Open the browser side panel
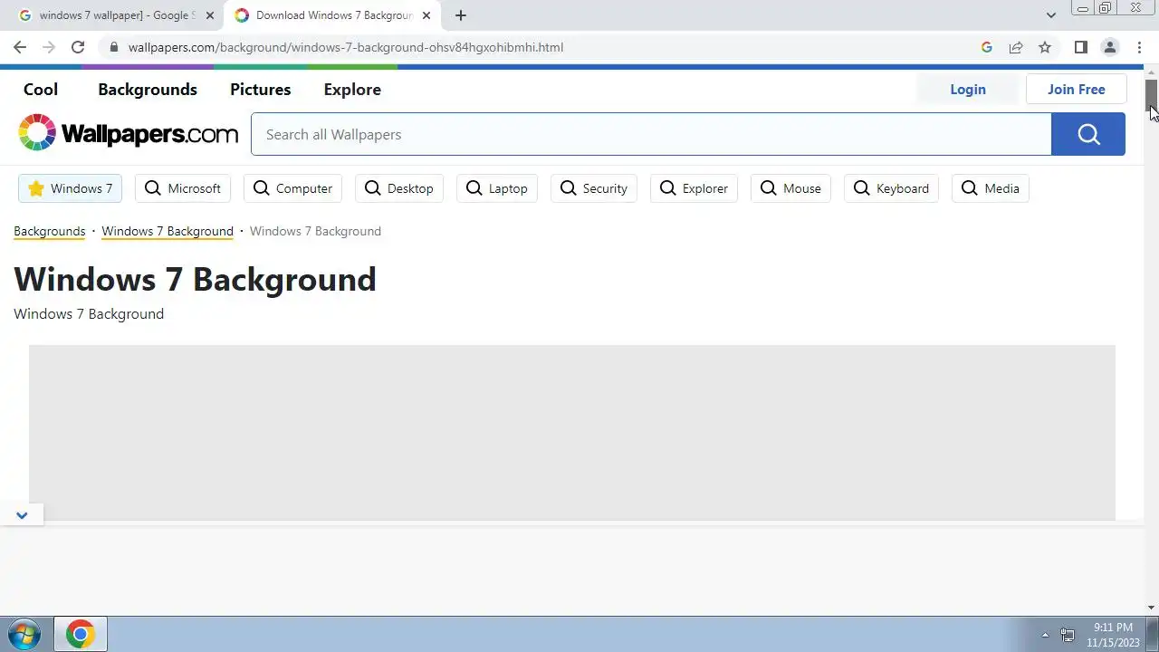 coord(1080,47)
